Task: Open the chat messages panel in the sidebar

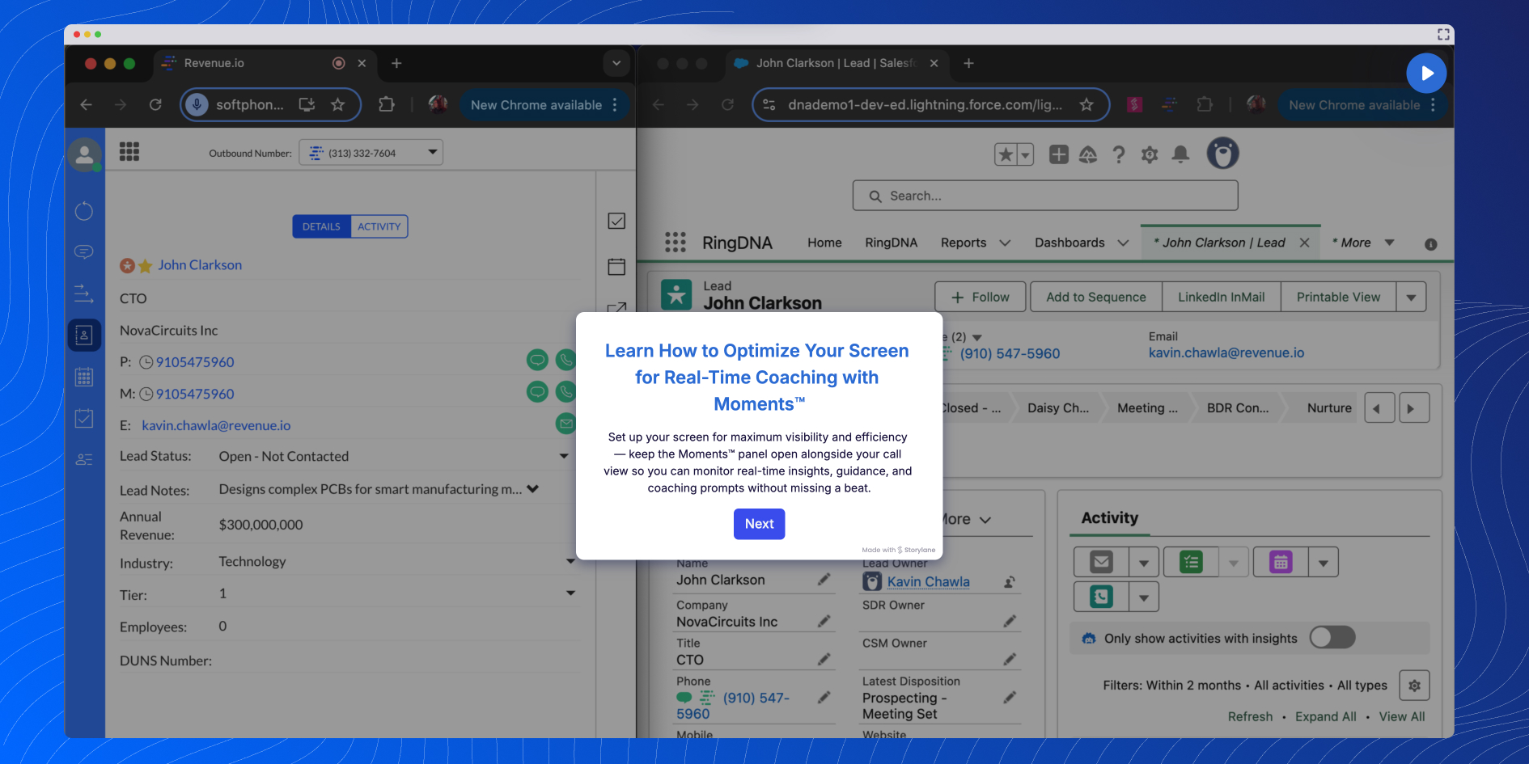Action: tap(84, 251)
